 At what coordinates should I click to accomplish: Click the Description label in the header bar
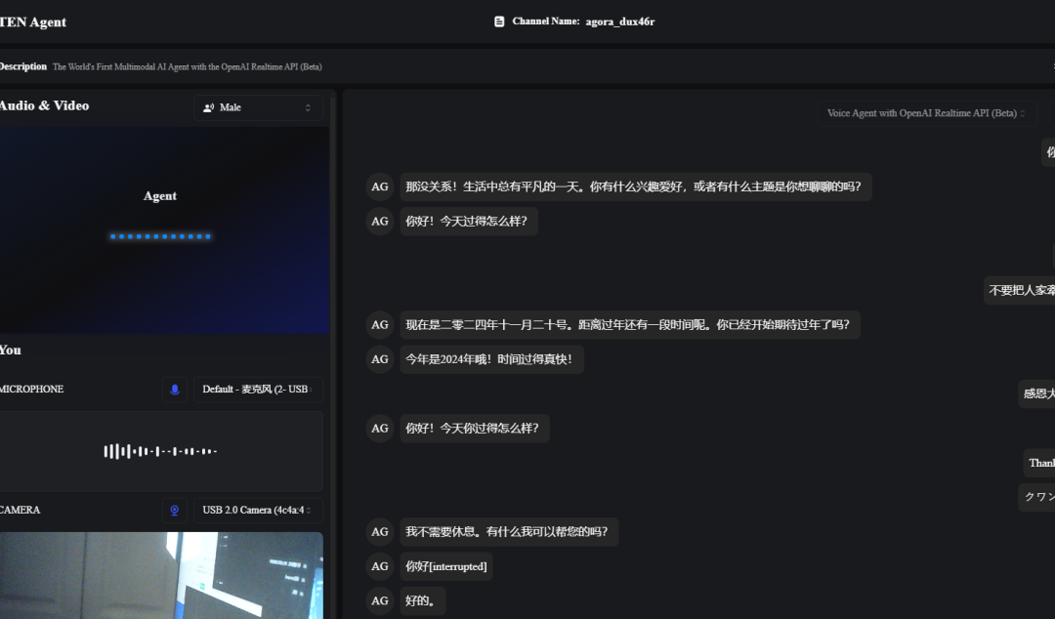point(23,66)
